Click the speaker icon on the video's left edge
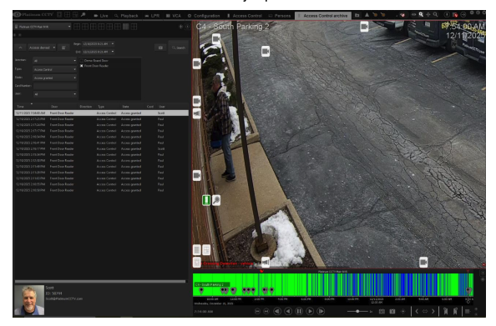 (197, 113)
